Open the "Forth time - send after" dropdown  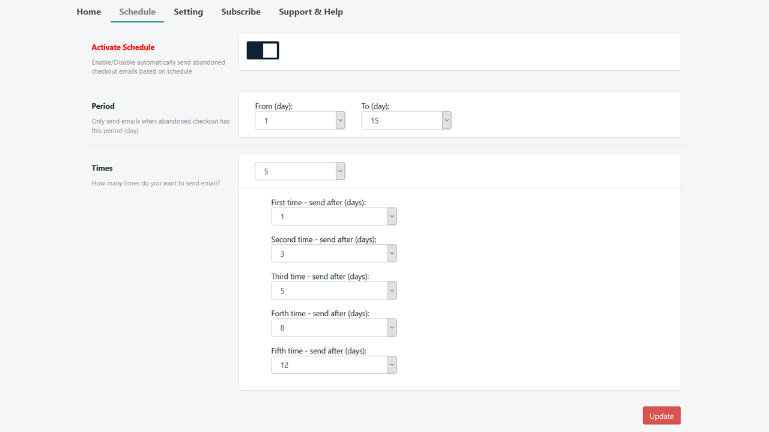click(391, 327)
